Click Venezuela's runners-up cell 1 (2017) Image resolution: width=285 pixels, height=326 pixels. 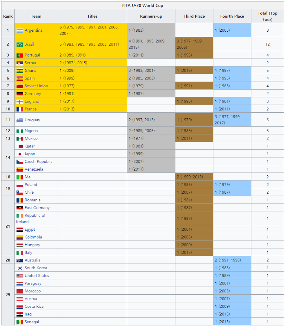[151, 169]
